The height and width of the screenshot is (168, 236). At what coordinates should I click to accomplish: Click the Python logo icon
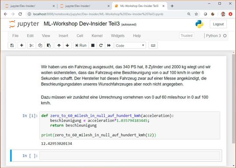[x=199, y=24]
